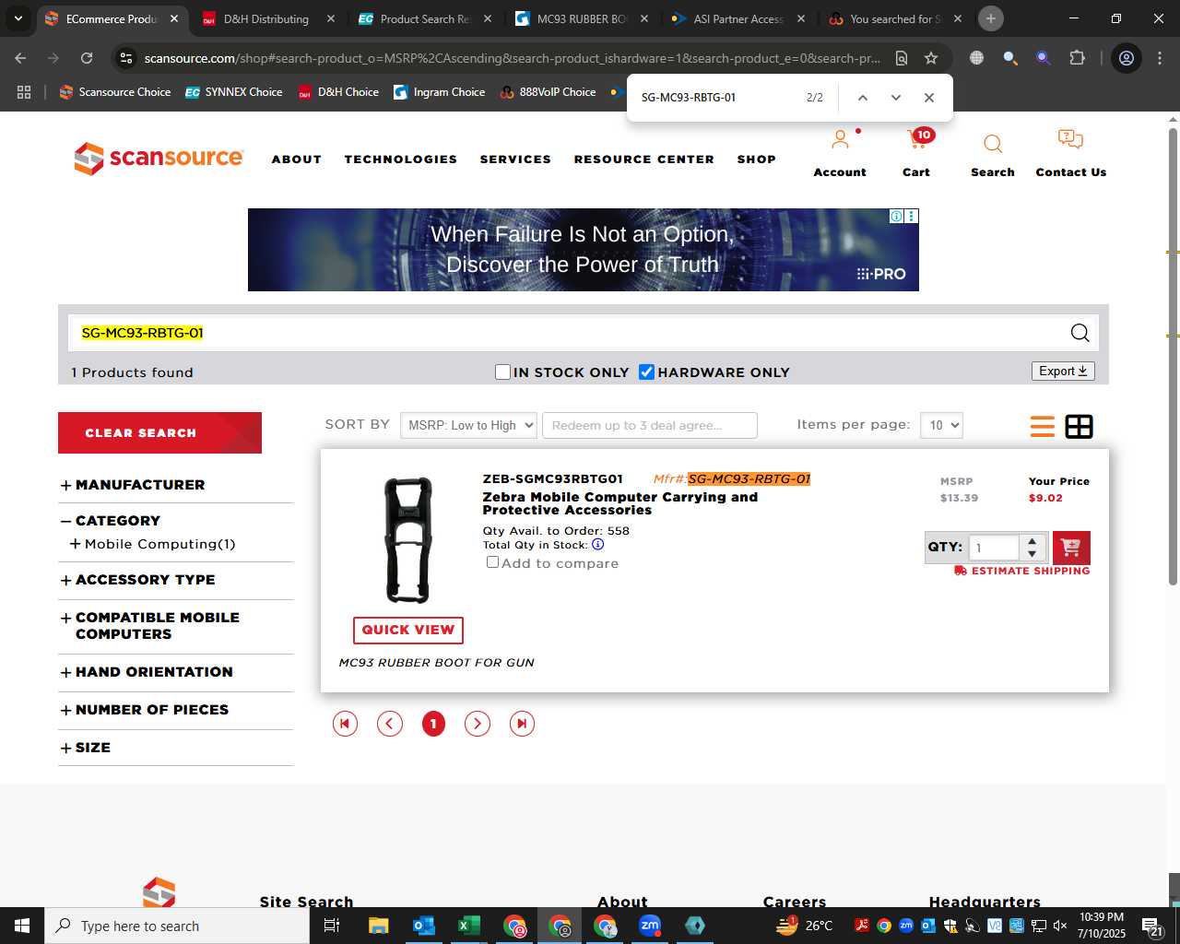1180x944 pixels.
Task: Click Quick View button for product
Action: (408, 630)
